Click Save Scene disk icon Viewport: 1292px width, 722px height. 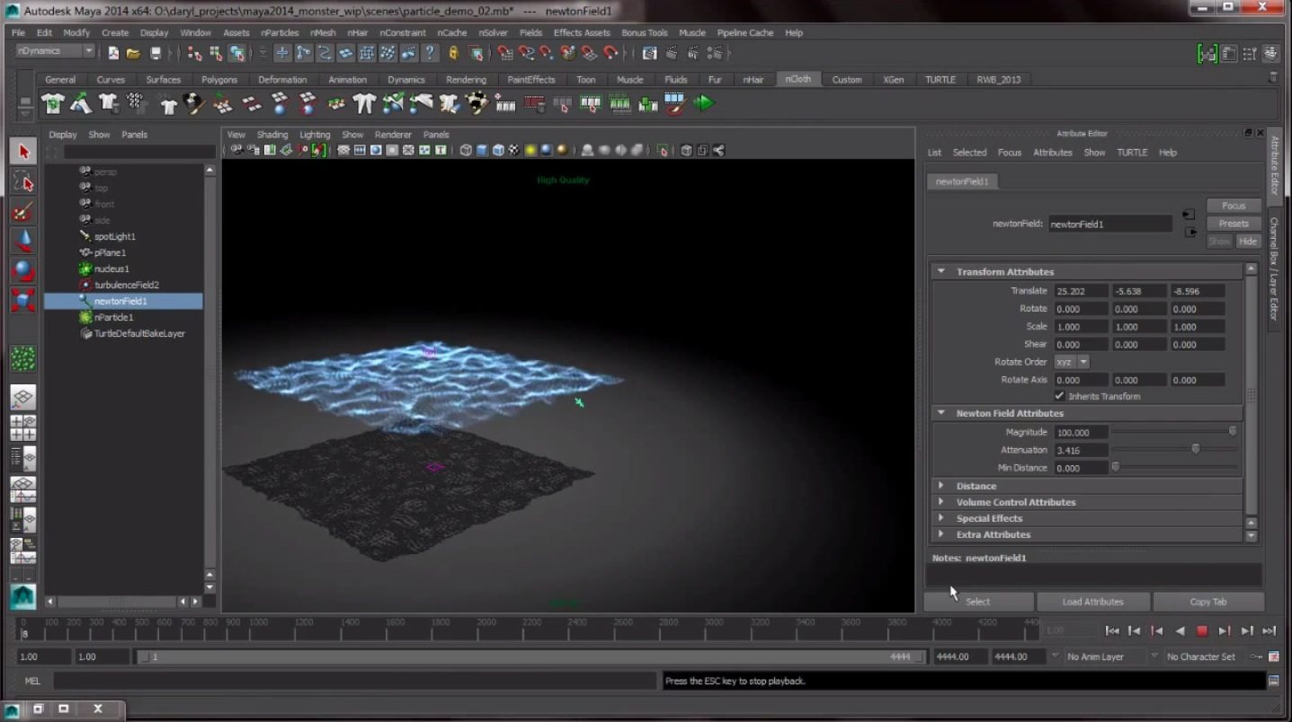pos(156,53)
